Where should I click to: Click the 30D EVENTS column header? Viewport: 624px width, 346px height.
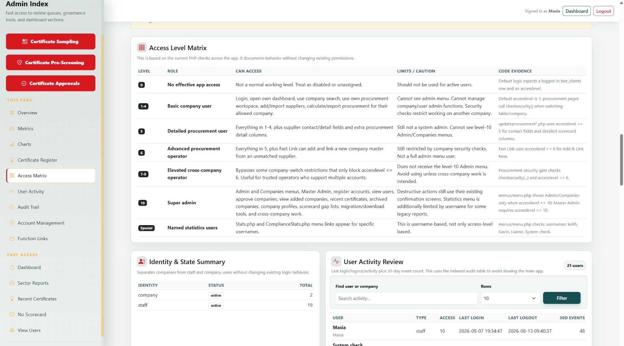click(x=572, y=317)
